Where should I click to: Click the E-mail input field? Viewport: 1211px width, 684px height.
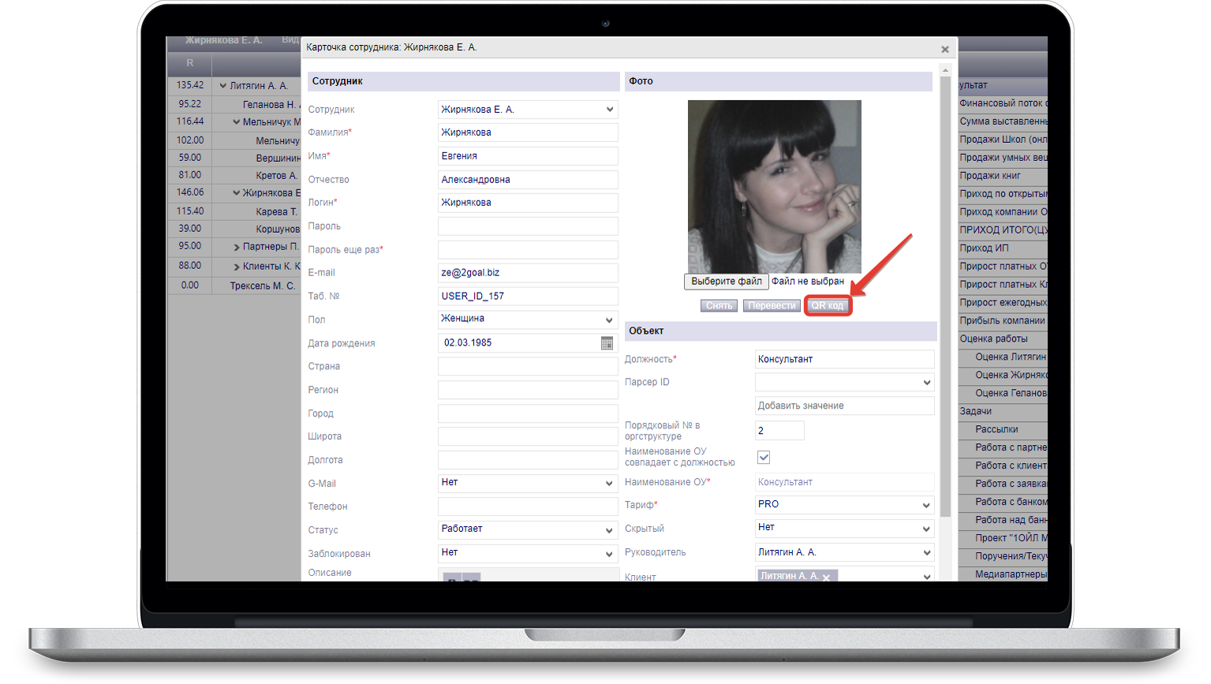pyautogui.click(x=527, y=273)
